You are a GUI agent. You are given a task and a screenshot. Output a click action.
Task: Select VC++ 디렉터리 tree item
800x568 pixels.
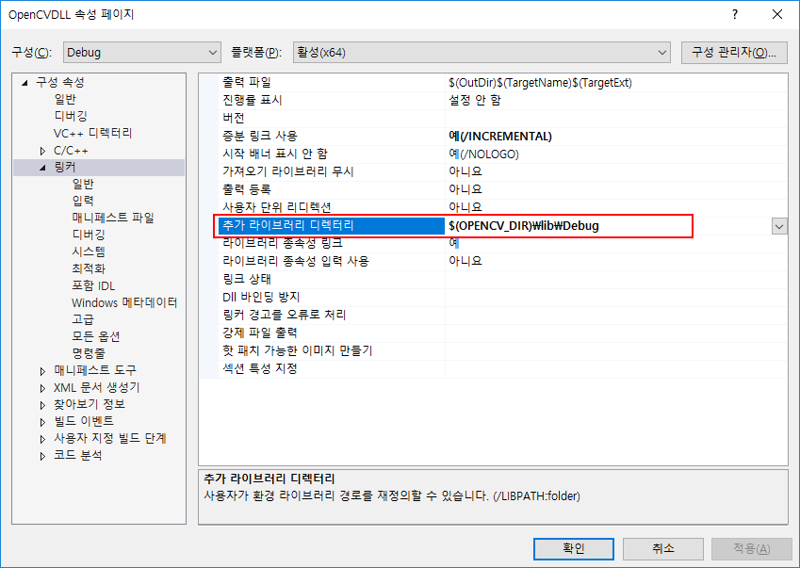point(92,133)
